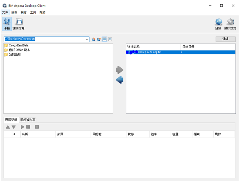Open the 文件 menu
239x181 pixels.
pyautogui.click(x=5, y=12)
